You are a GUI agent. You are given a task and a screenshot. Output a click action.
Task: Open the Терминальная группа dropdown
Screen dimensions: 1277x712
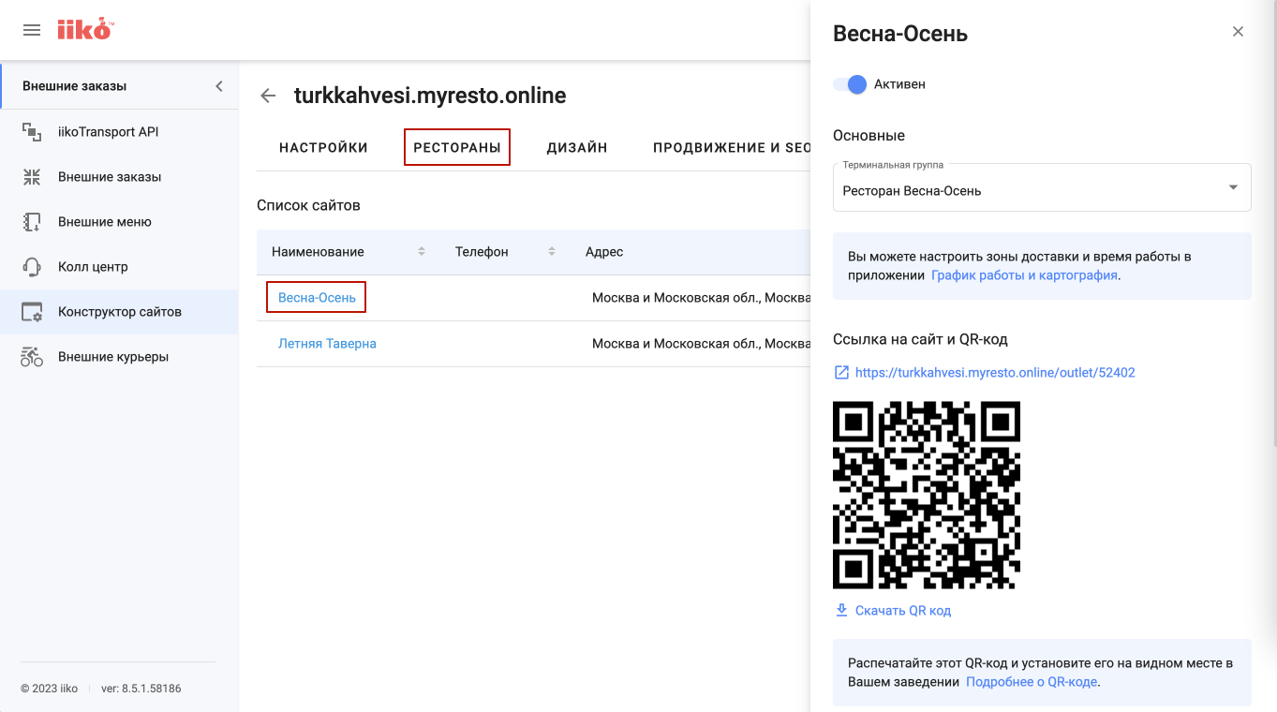[x=1042, y=187]
